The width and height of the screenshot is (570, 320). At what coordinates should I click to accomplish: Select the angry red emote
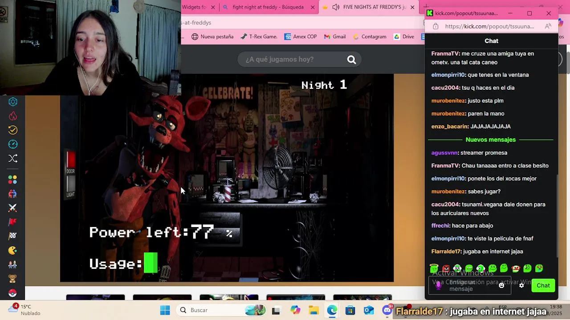(x=446, y=268)
